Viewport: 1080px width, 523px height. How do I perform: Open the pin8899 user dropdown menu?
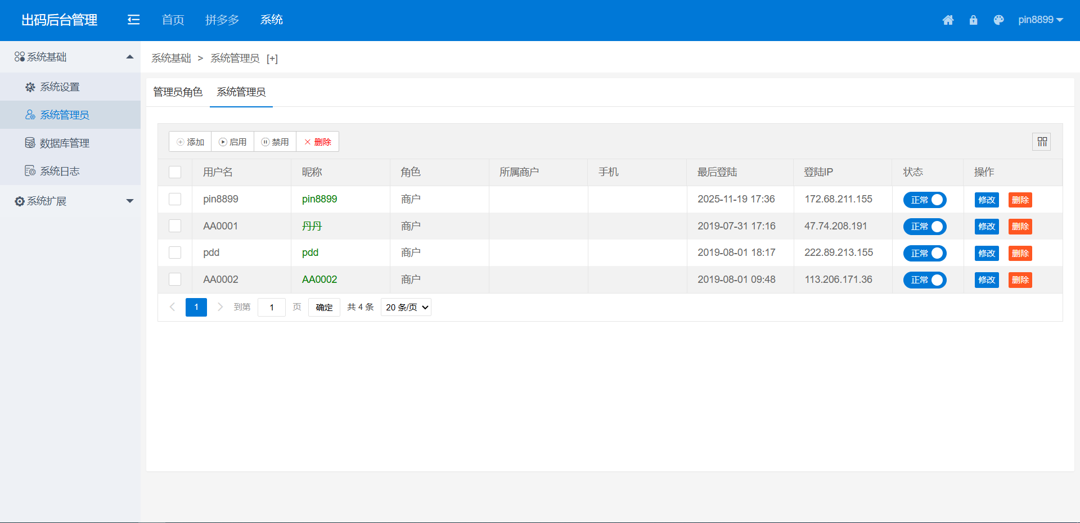tap(1040, 20)
